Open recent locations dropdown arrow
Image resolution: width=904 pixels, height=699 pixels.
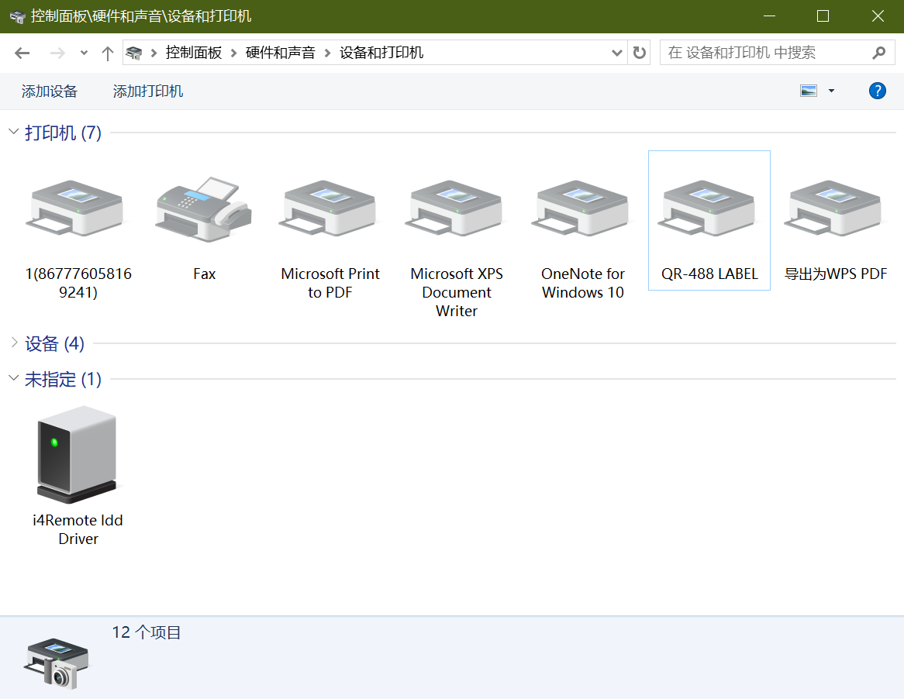pyautogui.click(x=85, y=53)
